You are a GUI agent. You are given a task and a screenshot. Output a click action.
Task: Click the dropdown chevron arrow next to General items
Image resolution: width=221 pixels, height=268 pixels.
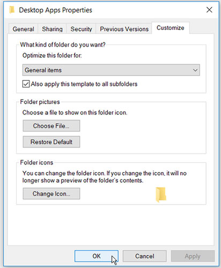195,70
